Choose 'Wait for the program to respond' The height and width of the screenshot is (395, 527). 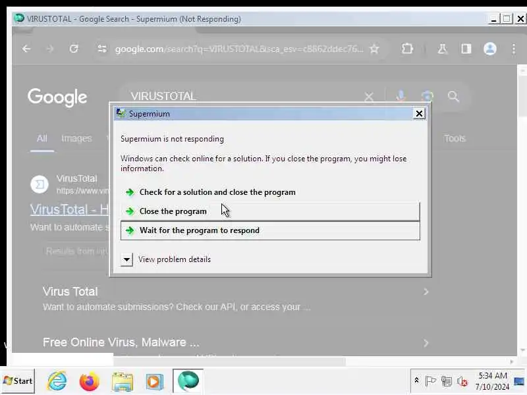[x=270, y=230]
